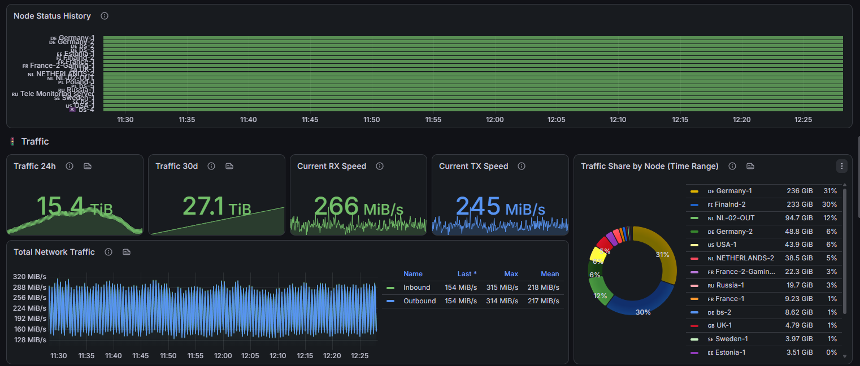Toggle the Inbound series in the legend

coord(416,287)
